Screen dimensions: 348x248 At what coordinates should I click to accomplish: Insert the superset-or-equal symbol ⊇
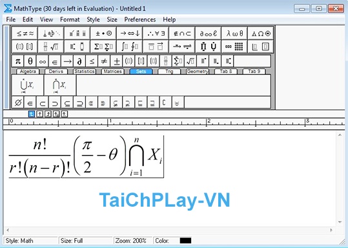click(79, 102)
